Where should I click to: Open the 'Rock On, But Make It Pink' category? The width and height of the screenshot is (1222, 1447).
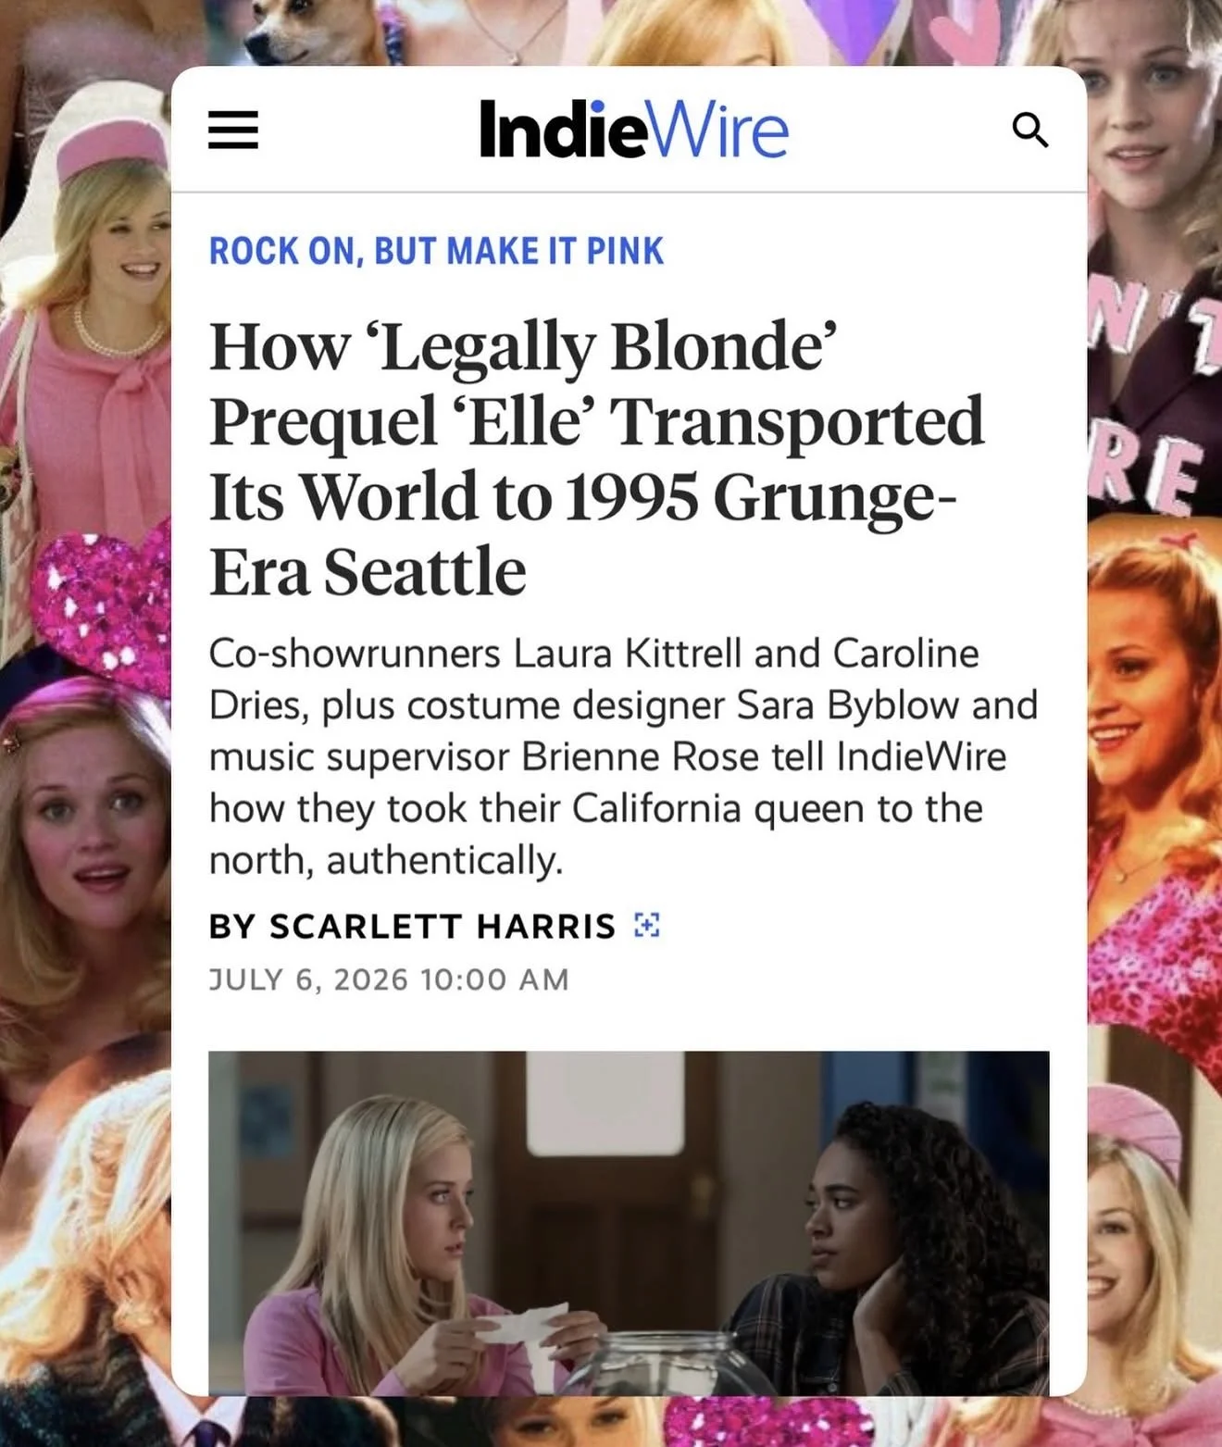[x=436, y=251]
